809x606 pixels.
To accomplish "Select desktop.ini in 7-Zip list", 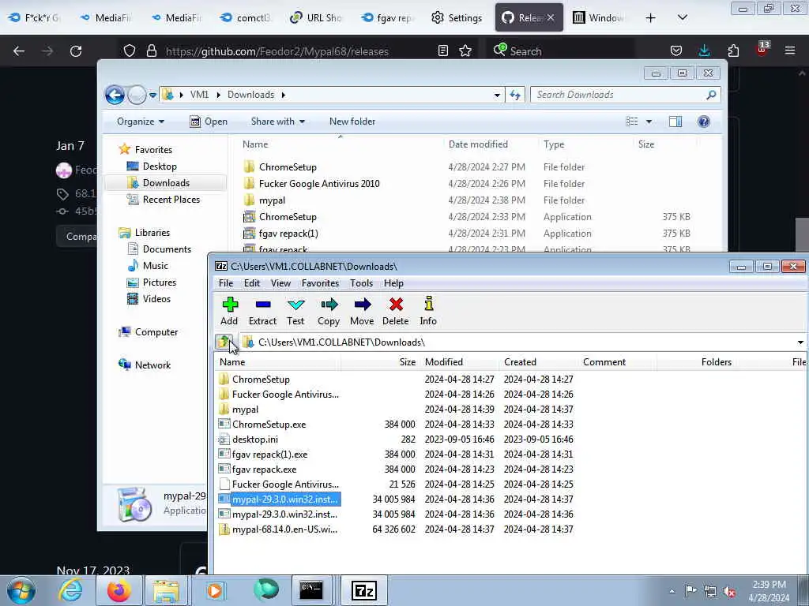I will tap(255, 439).
